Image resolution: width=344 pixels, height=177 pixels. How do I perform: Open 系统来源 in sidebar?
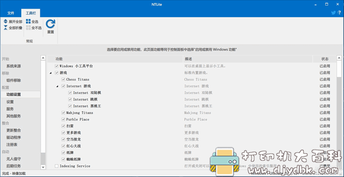click(14, 66)
